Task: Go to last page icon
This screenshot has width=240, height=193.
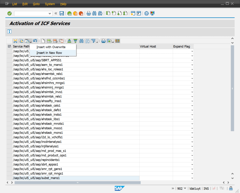Action: [x=125, y=14]
